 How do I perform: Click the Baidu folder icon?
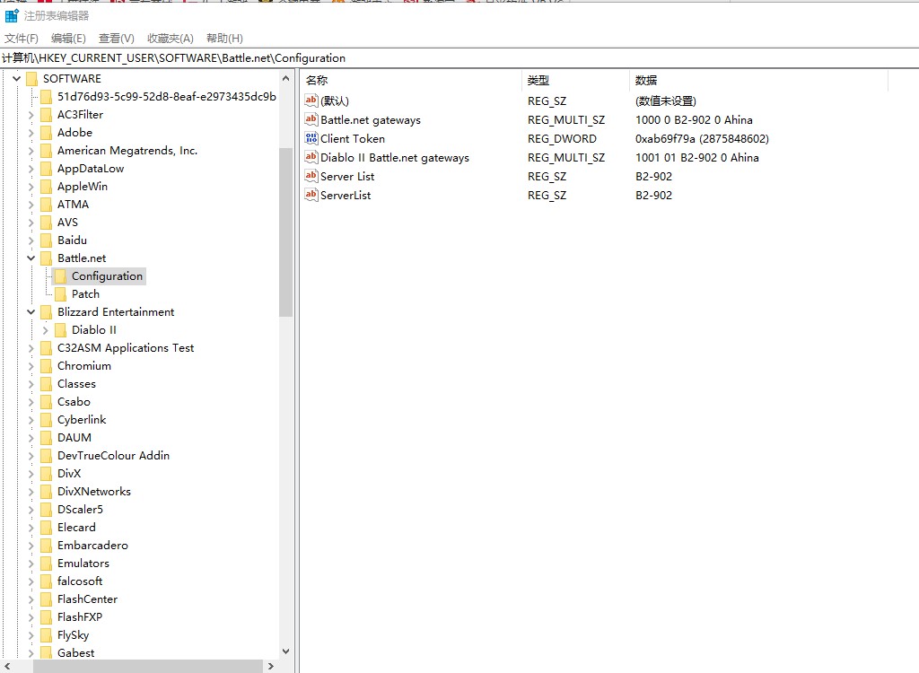(47, 240)
